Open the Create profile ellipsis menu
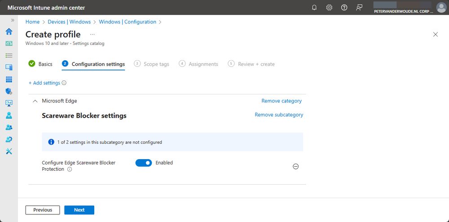 pos(92,34)
